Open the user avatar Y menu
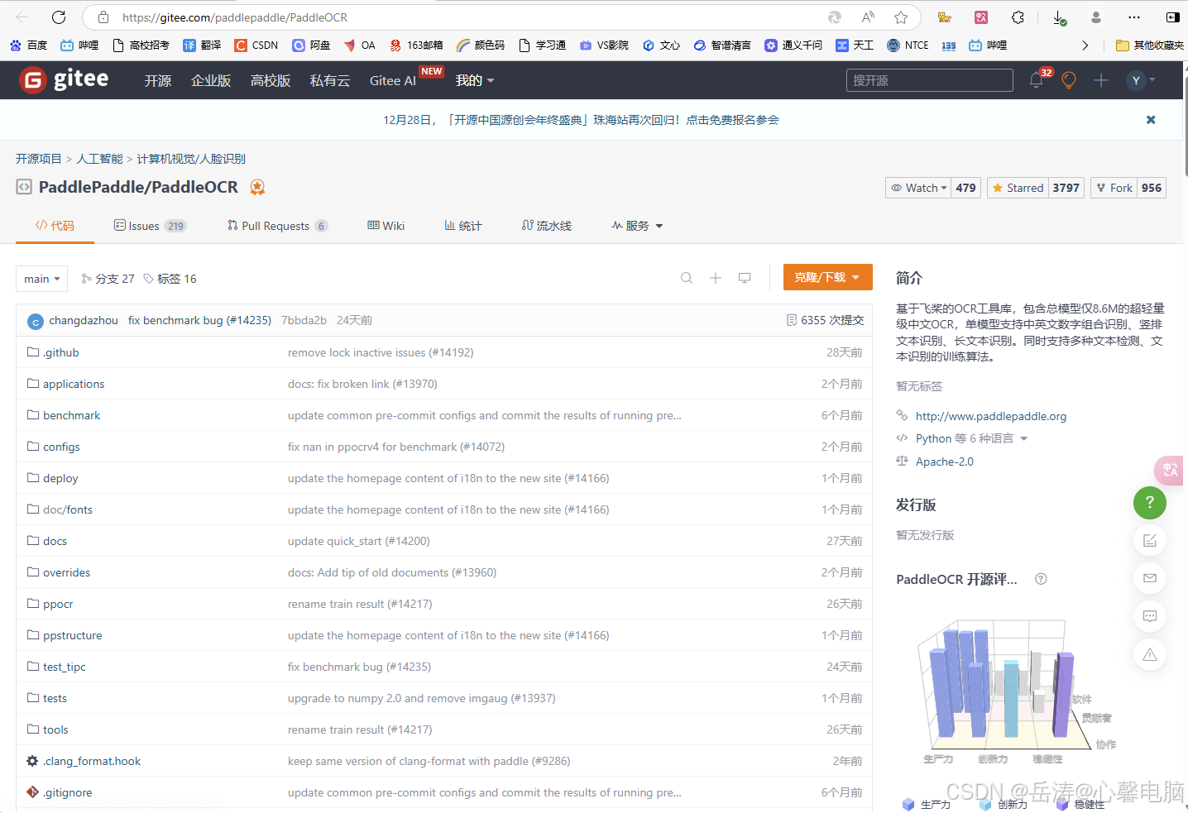Screen dimensions: 1188x813 click(x=1141, y=80)
